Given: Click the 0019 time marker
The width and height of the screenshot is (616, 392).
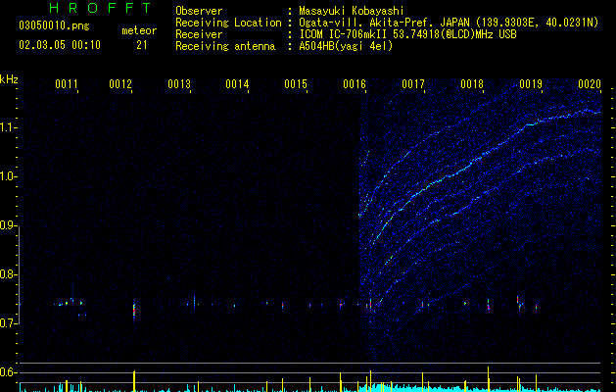Looking at the screenshot, I should pyautogui.click(x=531, y=84).
